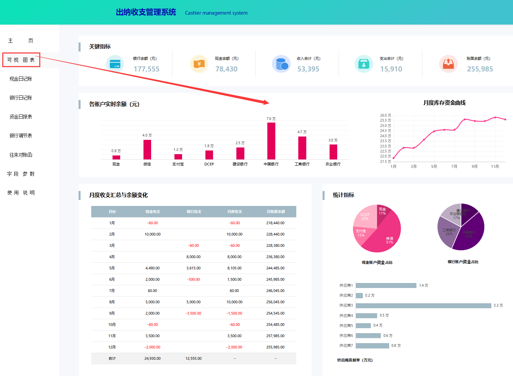Open 往来对账函 in sidebar
513x376 pixels.
tap(21, 155)
